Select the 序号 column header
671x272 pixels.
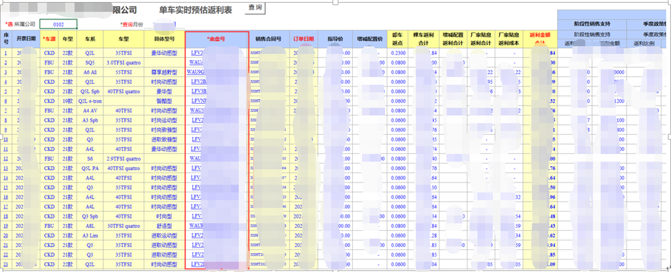click(6, 38)
